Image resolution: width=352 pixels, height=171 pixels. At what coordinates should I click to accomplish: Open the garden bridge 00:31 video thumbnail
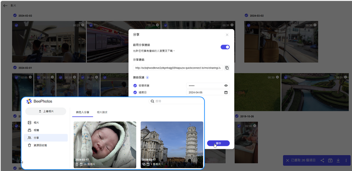coord(315,92)
